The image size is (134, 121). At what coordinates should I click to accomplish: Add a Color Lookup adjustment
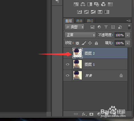[110, 4]
